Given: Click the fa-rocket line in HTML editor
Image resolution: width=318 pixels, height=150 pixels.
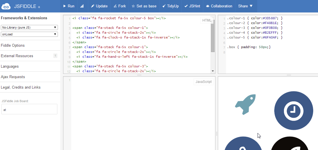Looking at the screenshot, I should [x=119, y=18].
